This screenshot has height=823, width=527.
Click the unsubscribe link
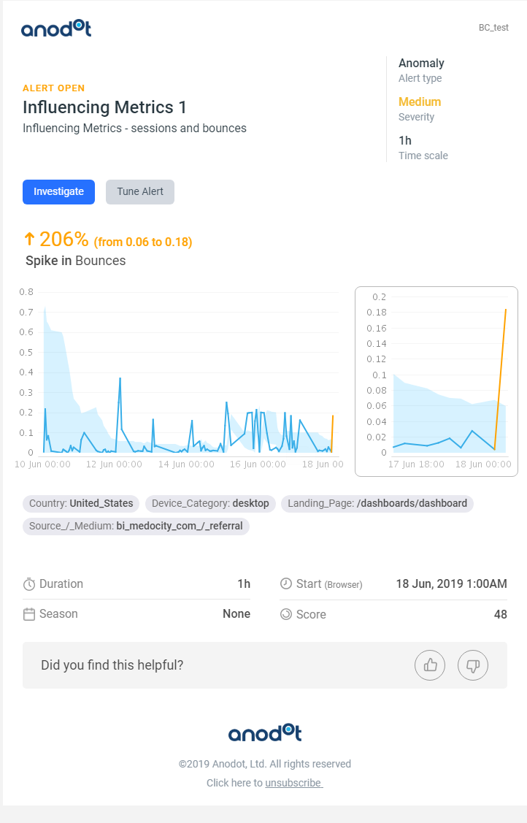(293, 783)
